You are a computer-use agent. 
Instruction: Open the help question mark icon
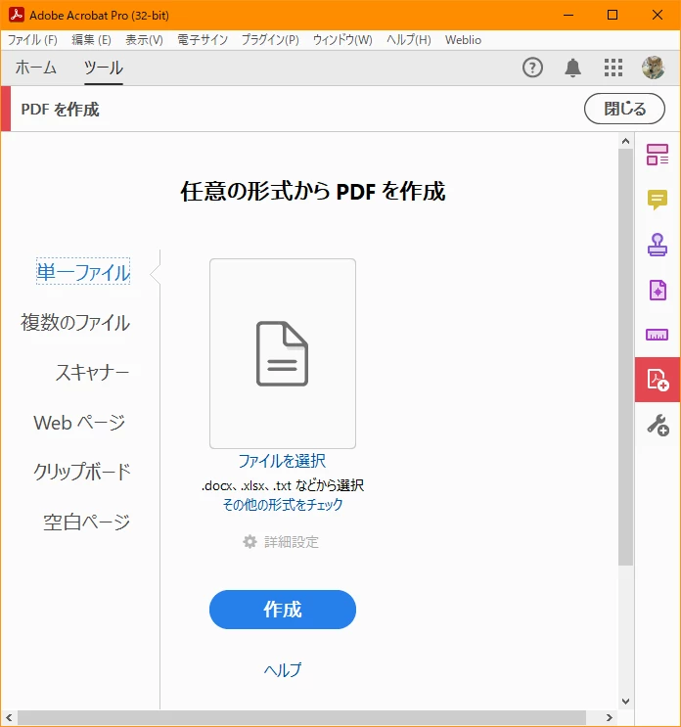tap(532, 68)
